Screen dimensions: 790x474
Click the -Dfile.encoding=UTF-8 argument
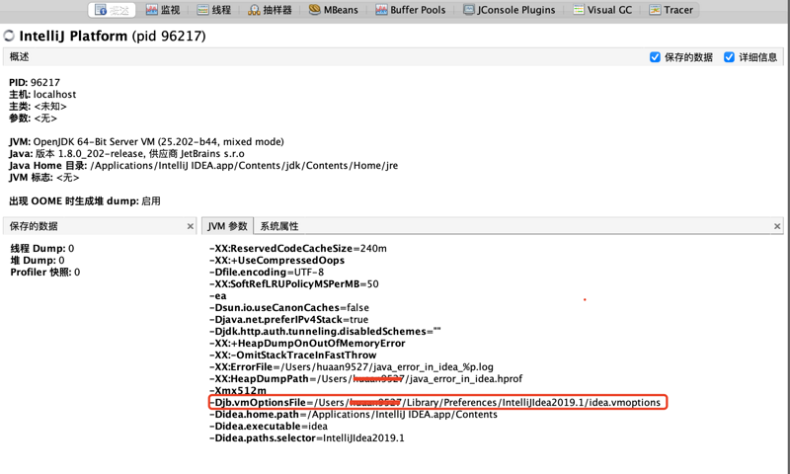point(267,272)
